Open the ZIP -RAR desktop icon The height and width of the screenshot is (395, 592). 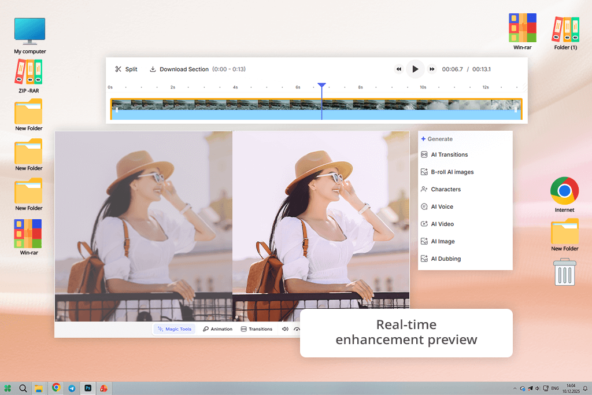pos(29,76)
